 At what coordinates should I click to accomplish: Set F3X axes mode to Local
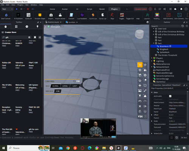(x=65, y=86)
